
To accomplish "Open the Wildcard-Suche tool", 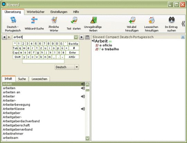I will click(x=34, y=24).
